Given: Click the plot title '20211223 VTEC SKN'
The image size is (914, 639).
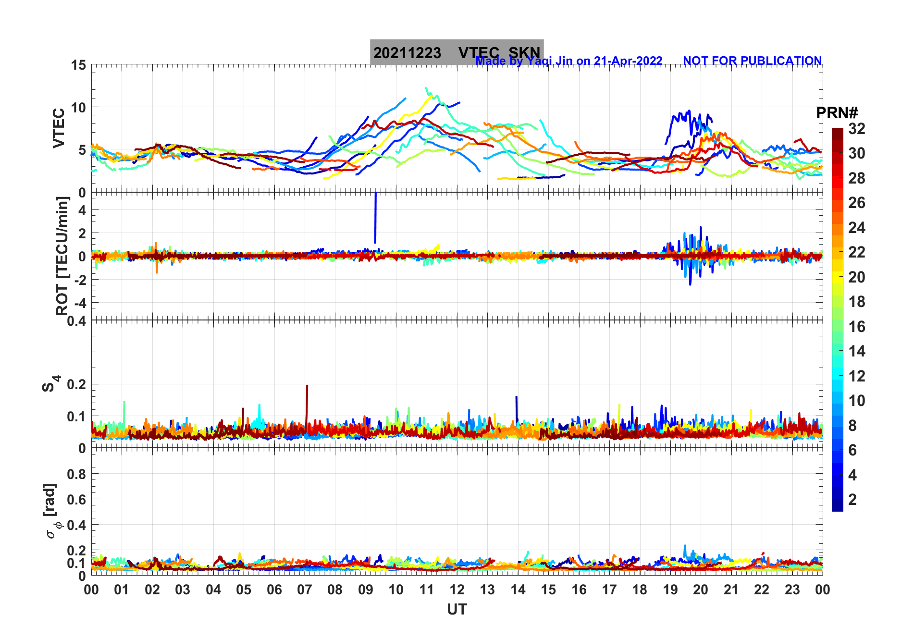Looking at the screenshot, I should tap(457, 52).
